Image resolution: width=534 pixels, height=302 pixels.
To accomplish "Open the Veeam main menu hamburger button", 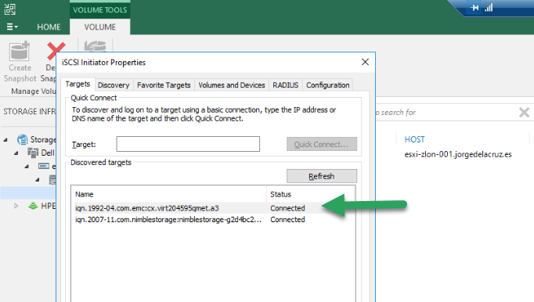I will tap(12, 27).
